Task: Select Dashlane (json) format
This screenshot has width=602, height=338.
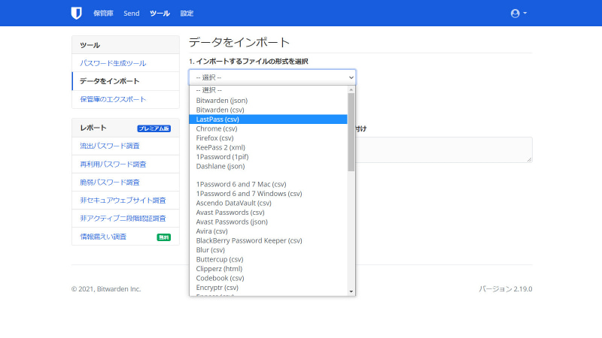Action: click(x=268, y=166)
